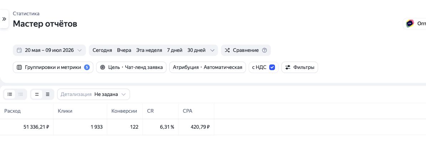Click the Мастер отчётов page title
Viewport: 426px width, 161px height.
click(x=45, y=24)
